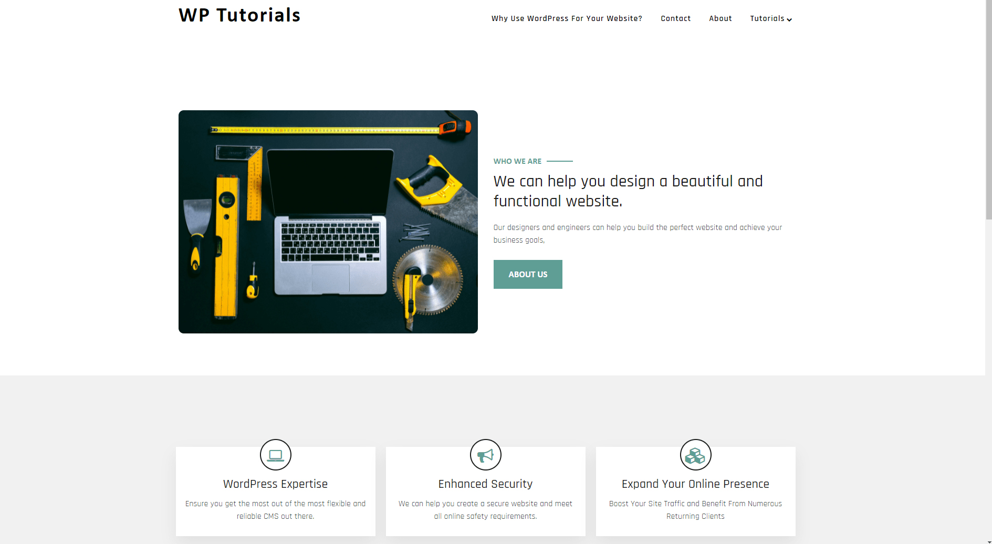The height and width of the screenshot is (544, 992).
Task: Click the paragraph about designers and engineers
Action: pos(638,234)
